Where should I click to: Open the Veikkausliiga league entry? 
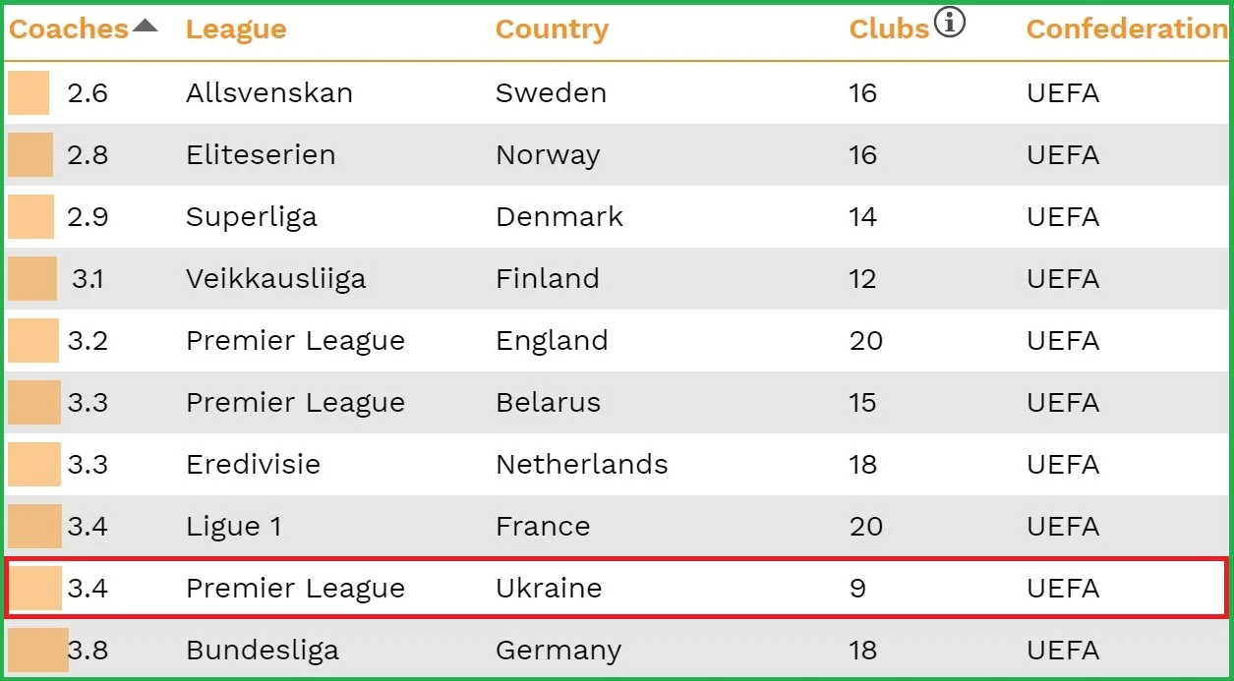coord(275,279)
